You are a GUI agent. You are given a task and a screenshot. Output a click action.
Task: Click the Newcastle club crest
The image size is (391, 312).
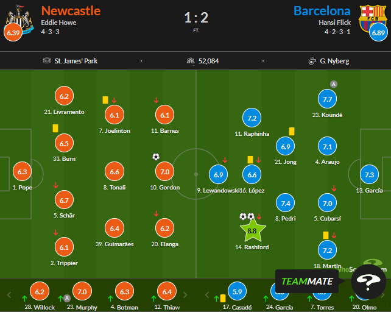point(13,16)
